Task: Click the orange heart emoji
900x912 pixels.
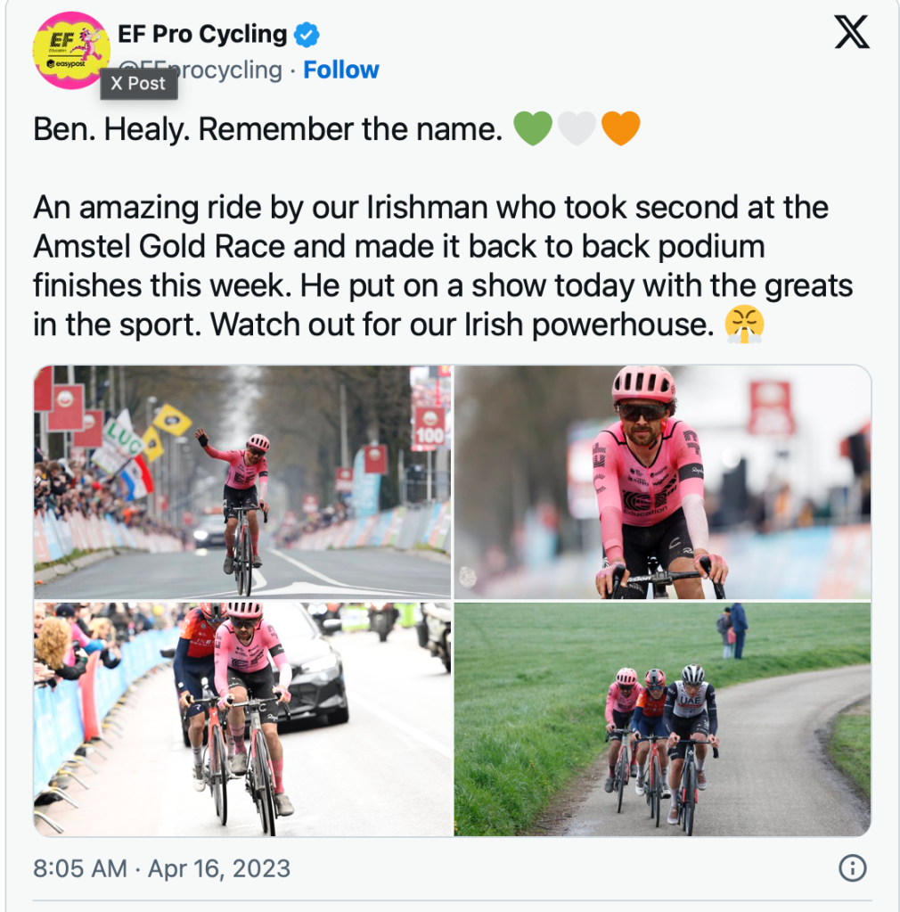Action: pyautogui.click(x=620, y=129)
